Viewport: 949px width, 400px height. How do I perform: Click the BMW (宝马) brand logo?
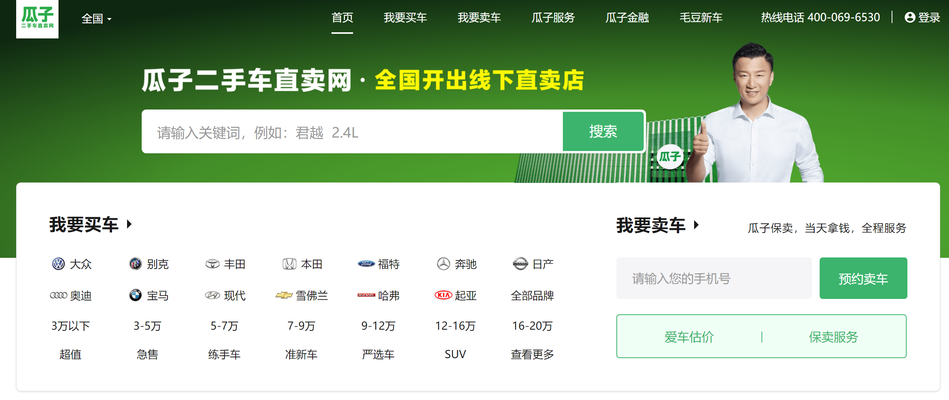135,295
